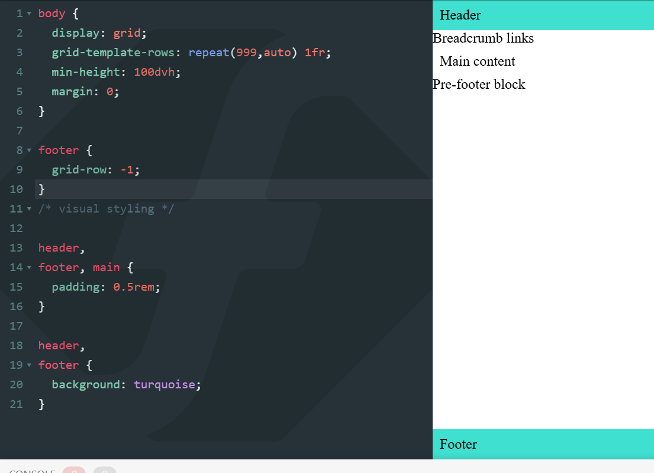The height and width of the screenshot is (473, 654).
Task: Click line number 17 in the gutter
Action: pos(16,326)
